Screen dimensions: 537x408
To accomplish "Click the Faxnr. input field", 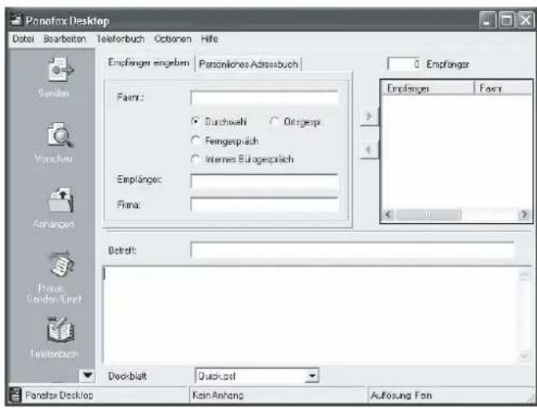I will click(264, 98).
